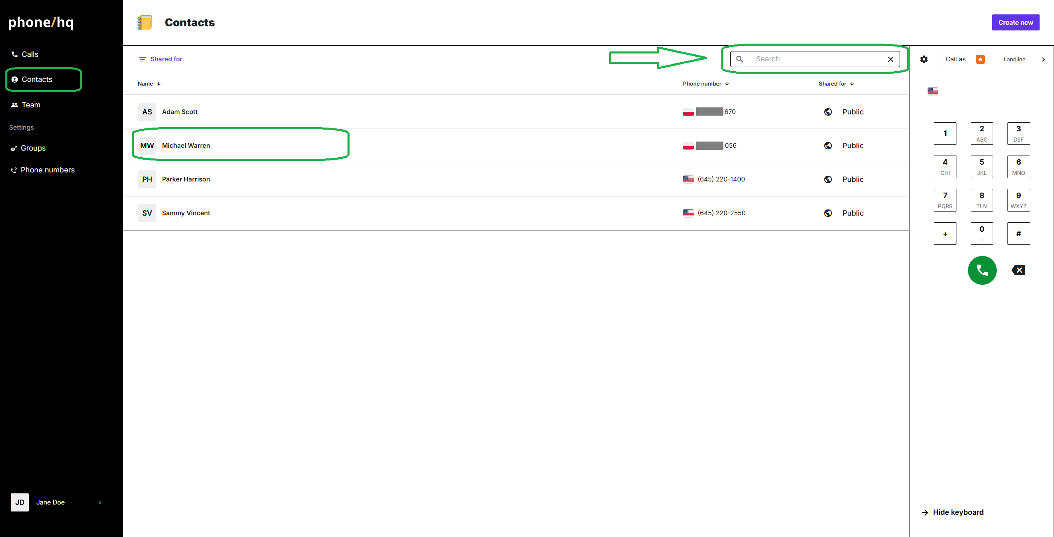Clear search with the X icon
Image resolution: width=1054 pixels, height=537 pixels.
click(x=891, y=59)
